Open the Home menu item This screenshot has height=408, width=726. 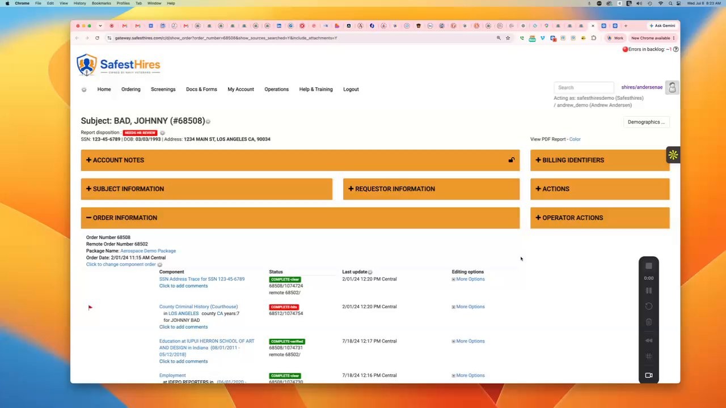104,90
